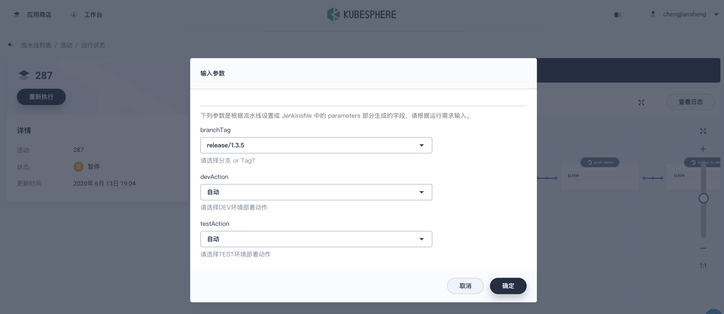Click the 重新执行 button
The width and height of the screenshot is (724, 314).
coord(41,97)
